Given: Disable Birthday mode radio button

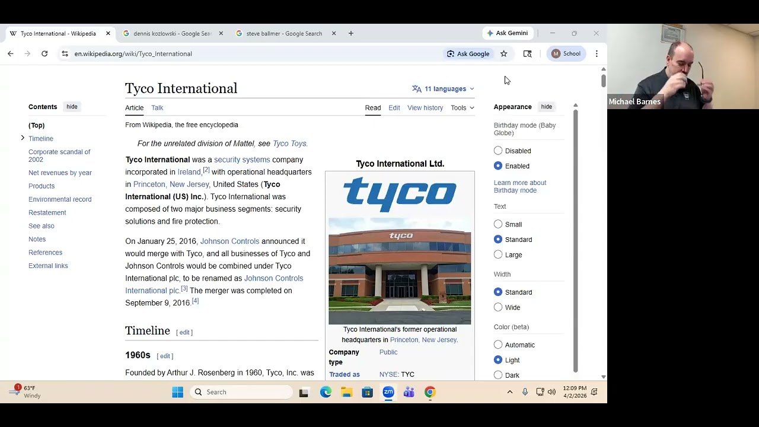Looking at the screenshot, I should pos(498,151).
